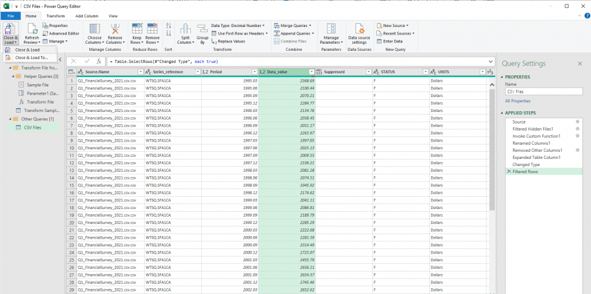The width and height of the screenshot is (591, 294).
Task: Open the Help question mark icon
Action: 587,15
